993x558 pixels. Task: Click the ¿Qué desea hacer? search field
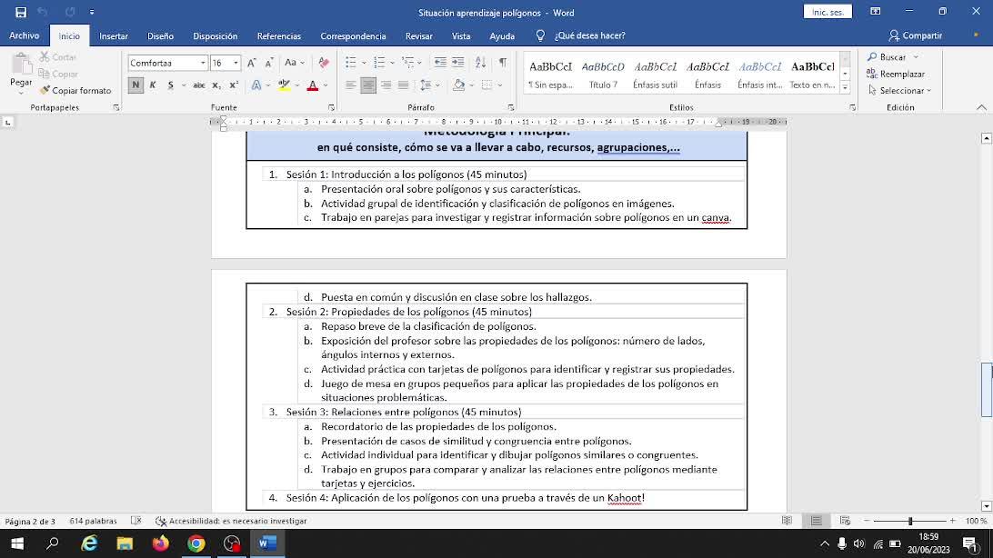pyautogui.click(x=589, y=35)
